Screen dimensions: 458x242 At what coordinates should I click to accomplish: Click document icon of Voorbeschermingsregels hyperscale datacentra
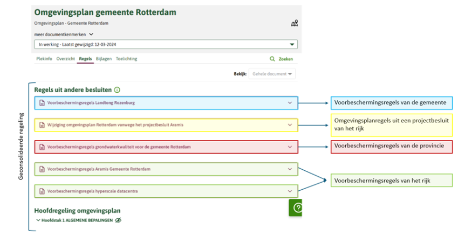pyautogui.click(x=43, y=191)
